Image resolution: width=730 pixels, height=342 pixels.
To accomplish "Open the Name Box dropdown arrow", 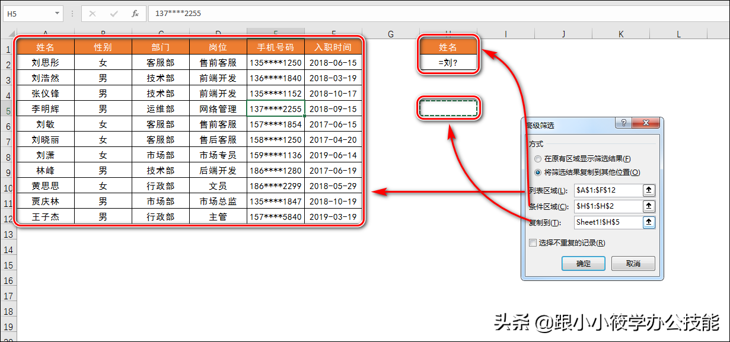I will tap(58, 13).
